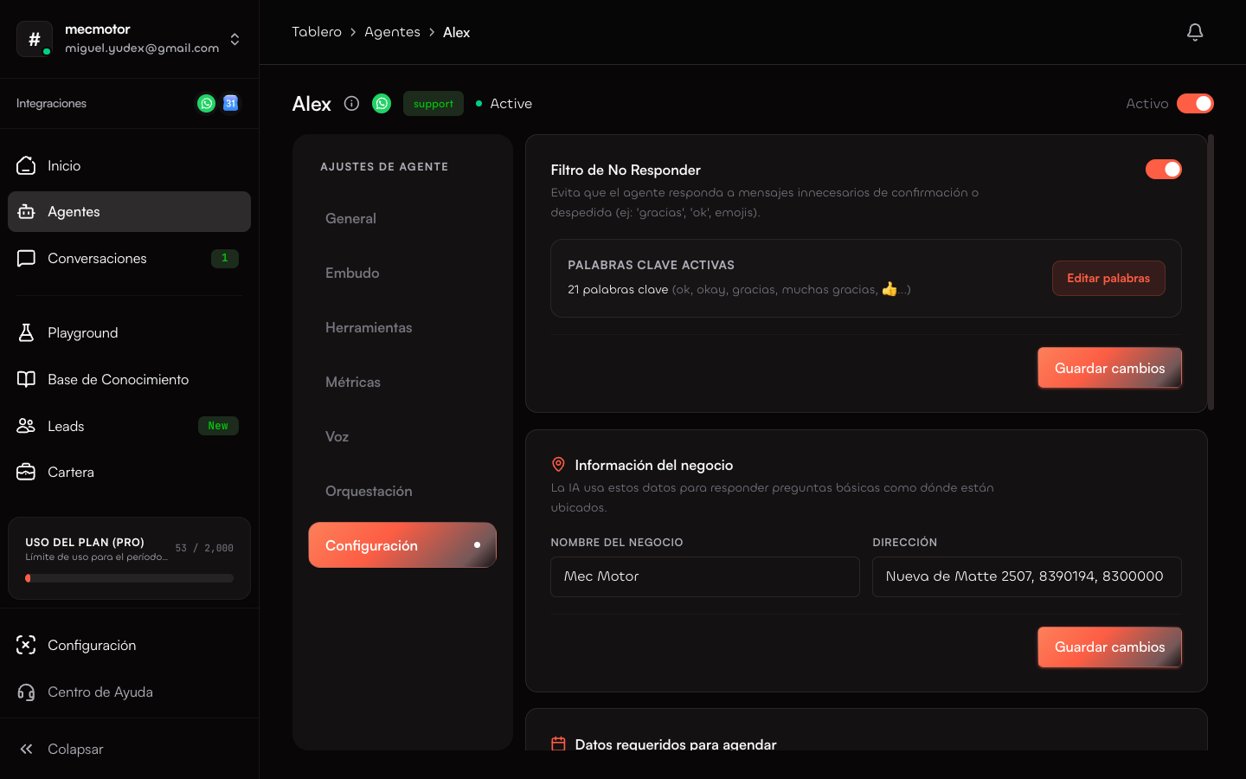
Task: Click the Leads people icon
Action: (26, 426)
